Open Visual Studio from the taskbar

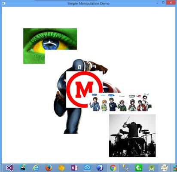[x=10, y=168]
